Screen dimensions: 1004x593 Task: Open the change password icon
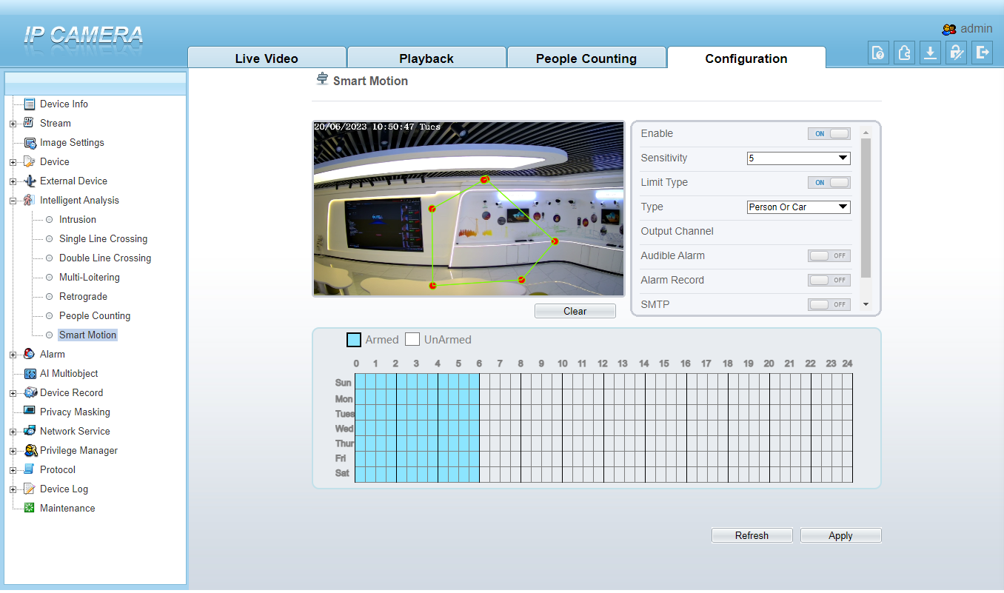956,53
